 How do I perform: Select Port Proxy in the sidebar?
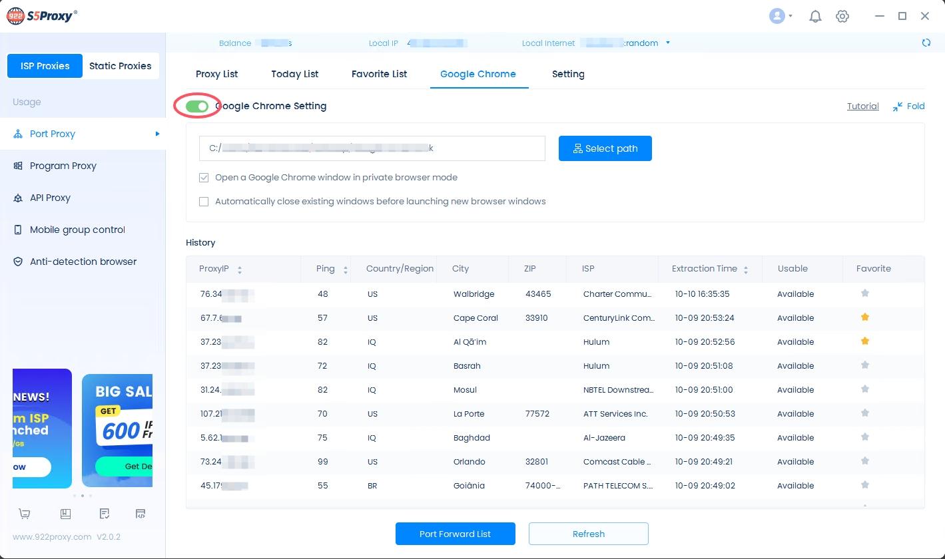click(52, 134)
